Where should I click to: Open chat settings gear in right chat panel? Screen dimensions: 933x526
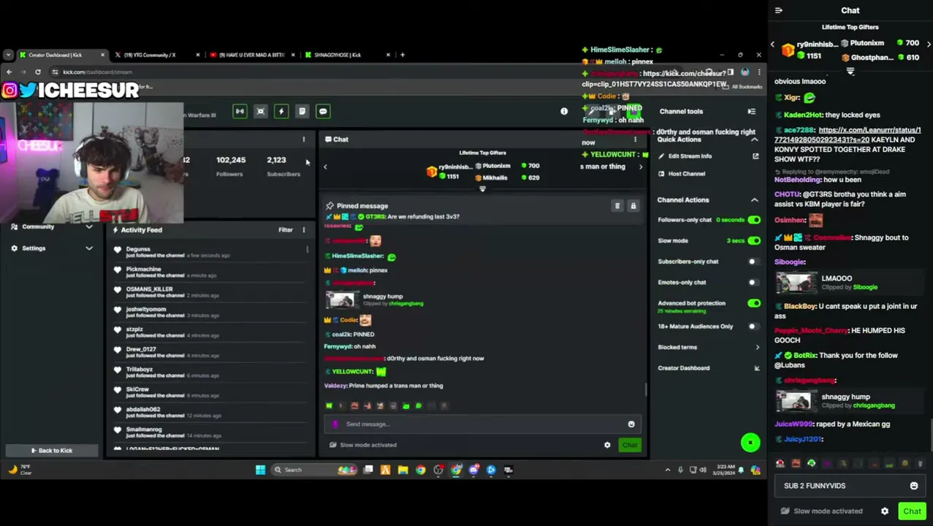885,511
